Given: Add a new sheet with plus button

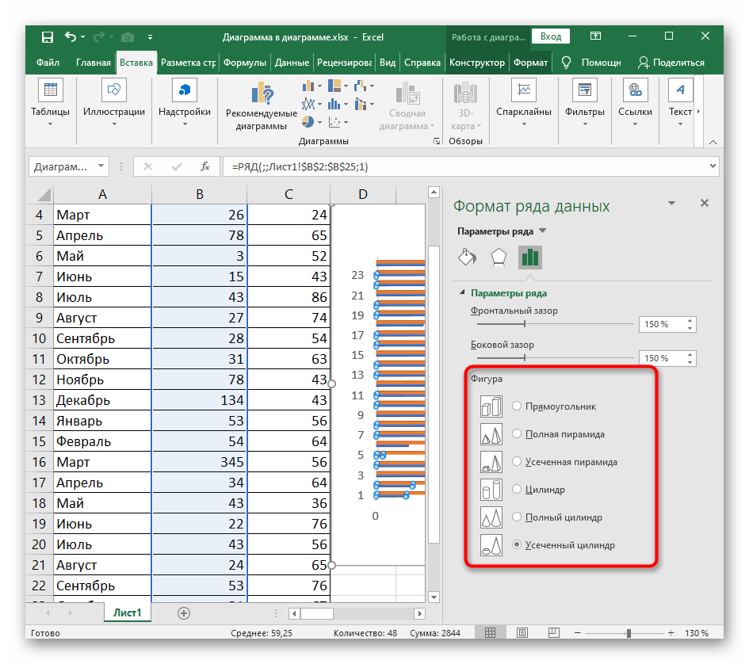Looking at the screenshot, I should pyautogui.click(x=183, y=612).
